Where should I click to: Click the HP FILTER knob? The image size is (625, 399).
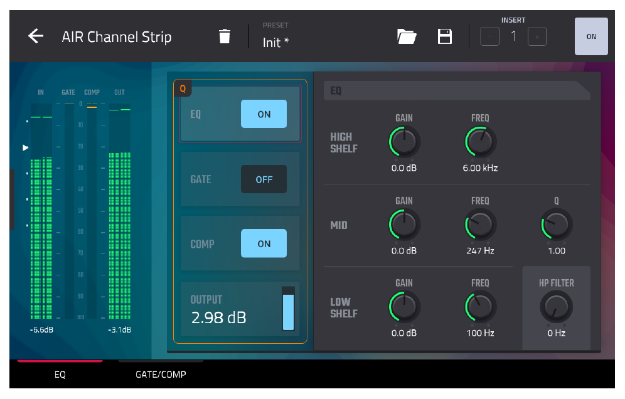[x=557, y=307]
